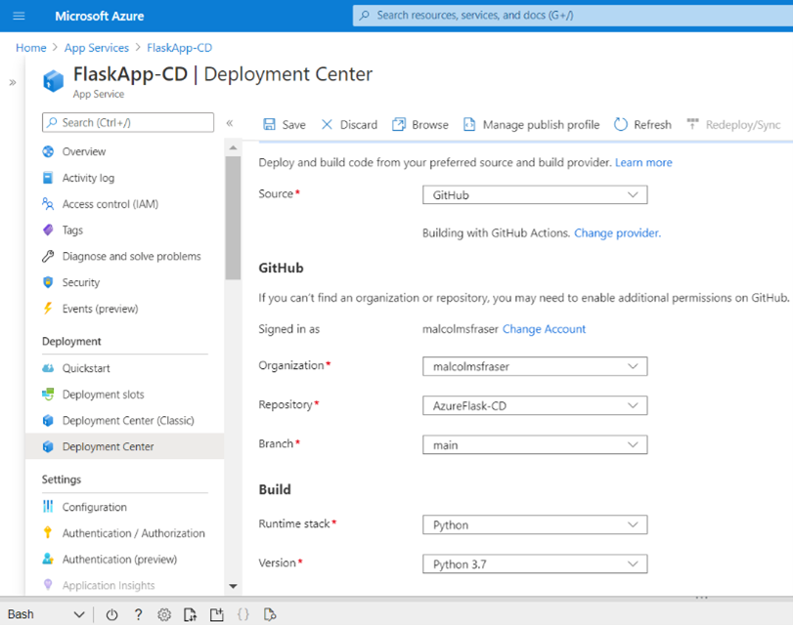Open the Branch dropdown showing main
The width and height of the screenshot is (793, 625).
pyautogui.click(x=535, y=445)
